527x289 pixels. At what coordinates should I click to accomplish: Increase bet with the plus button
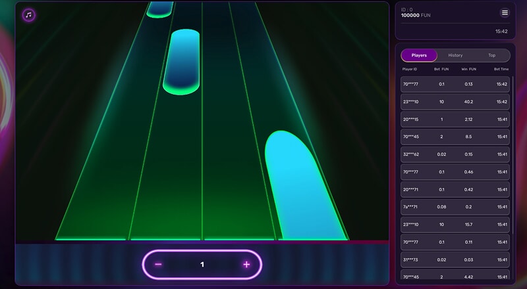(246, 265)
